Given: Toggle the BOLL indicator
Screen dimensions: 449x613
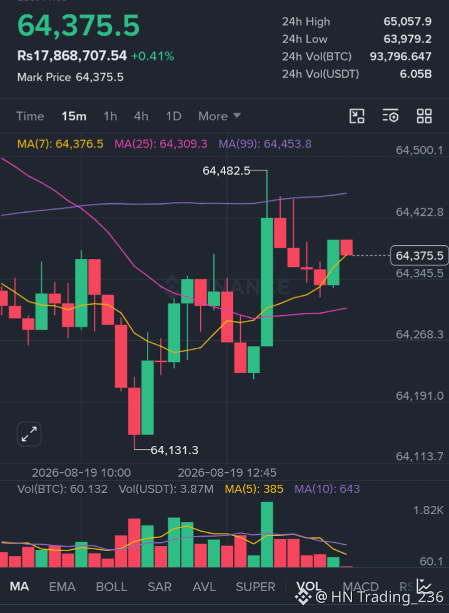Looking at the screenshot, I should coord(111,587).
